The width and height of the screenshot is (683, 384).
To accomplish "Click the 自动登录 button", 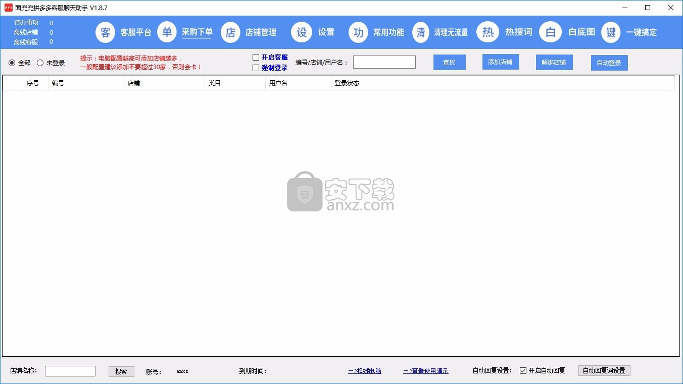I will [x=609, y=63].
